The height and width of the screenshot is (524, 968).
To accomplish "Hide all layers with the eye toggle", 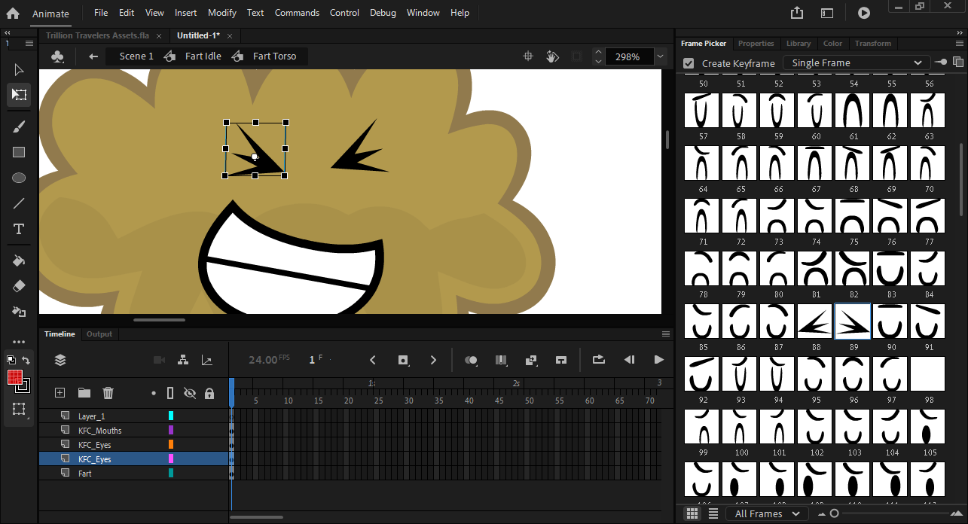I will click(191, 392).
